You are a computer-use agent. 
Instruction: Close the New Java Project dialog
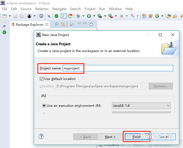click(x=173, y=35)
